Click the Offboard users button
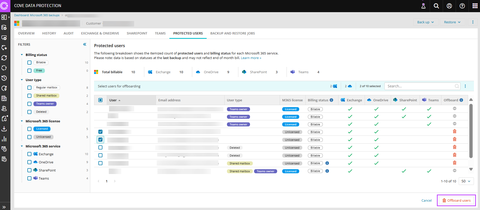This screenshot has height=210, width=480. pyautogui.click(x=456, y=200)
